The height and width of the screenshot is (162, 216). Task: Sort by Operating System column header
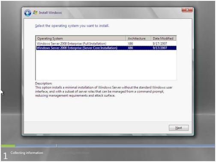tap(81, 38)
